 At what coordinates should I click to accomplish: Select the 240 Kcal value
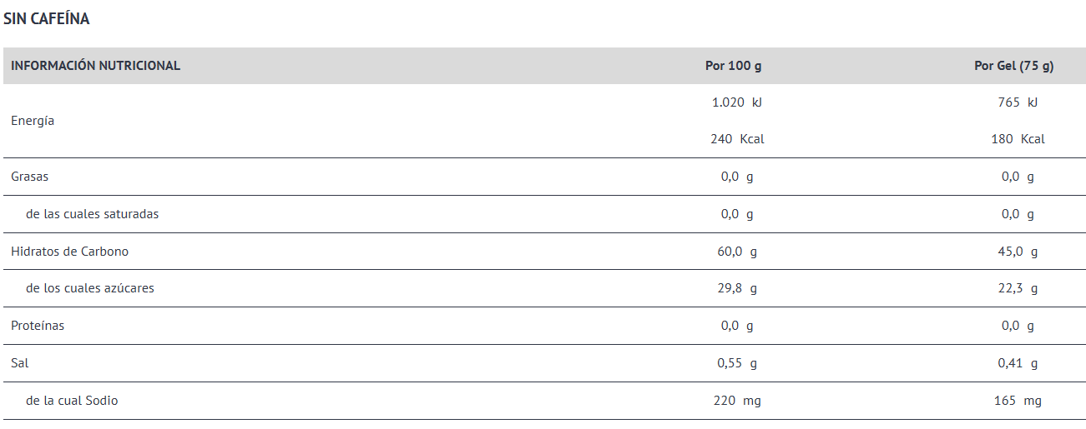pyautogui.click(x=736, y=139)
